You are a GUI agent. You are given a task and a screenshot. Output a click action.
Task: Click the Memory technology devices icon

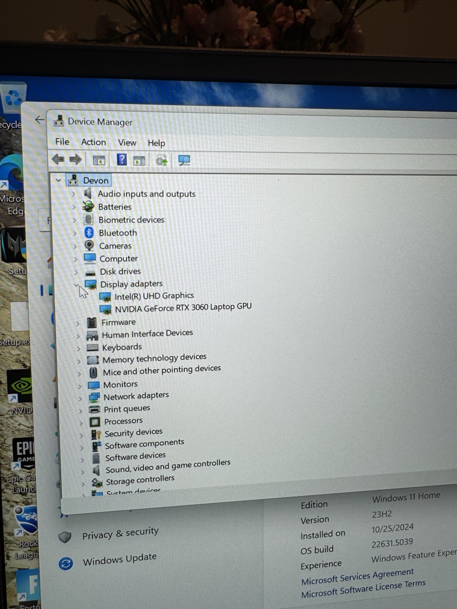click(93, 360)
